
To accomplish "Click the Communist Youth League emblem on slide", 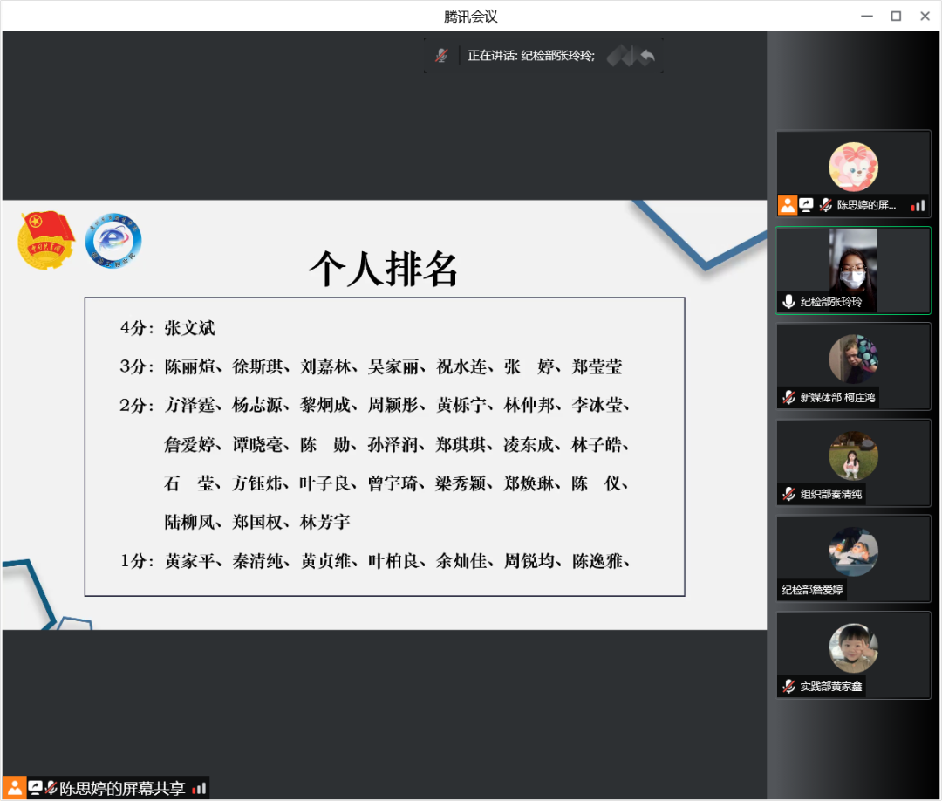I will tap(48, 239).
